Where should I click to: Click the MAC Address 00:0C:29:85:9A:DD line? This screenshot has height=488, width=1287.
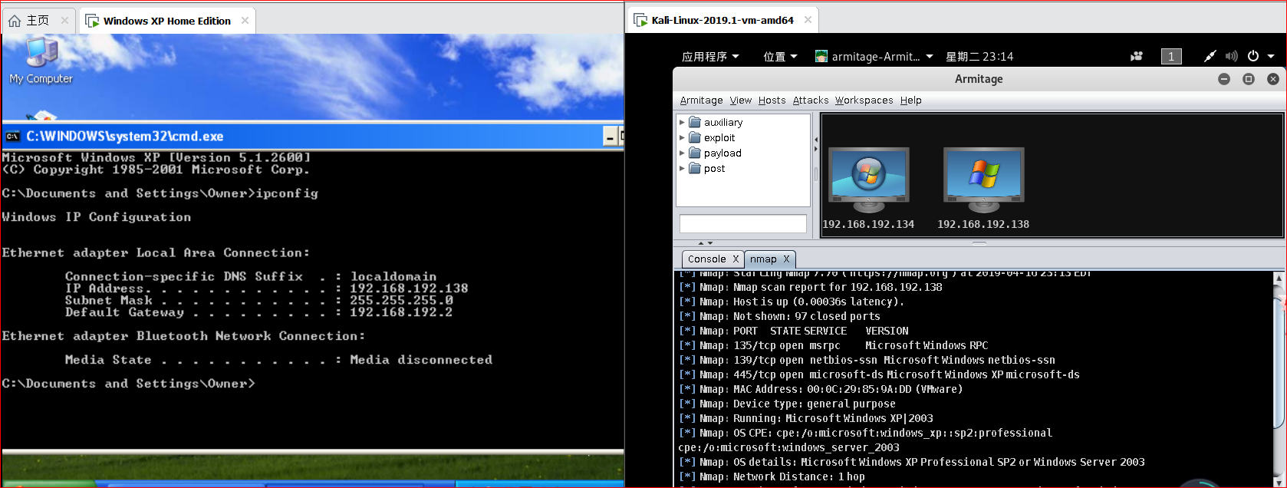click(821, 389)
